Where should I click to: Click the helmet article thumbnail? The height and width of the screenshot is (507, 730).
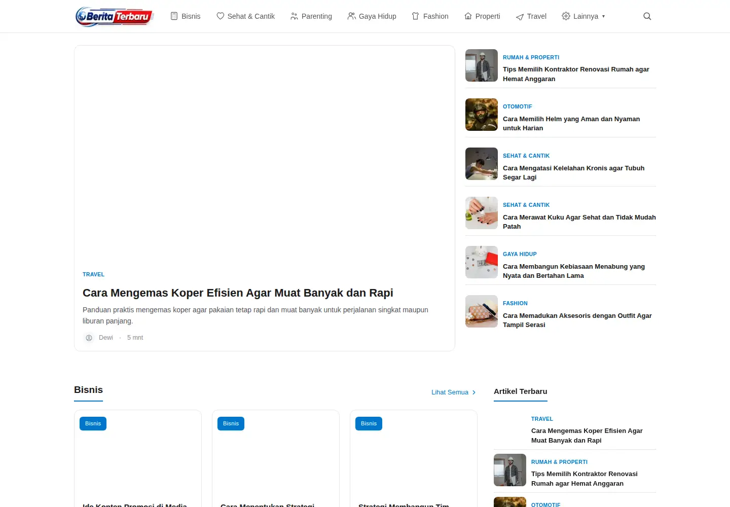482,115
